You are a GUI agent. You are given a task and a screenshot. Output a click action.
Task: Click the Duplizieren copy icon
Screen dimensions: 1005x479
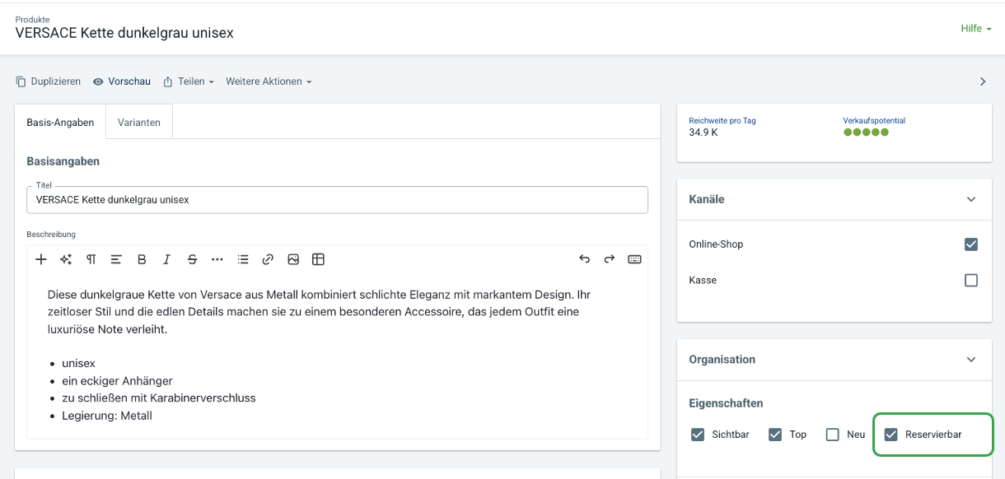click(21, 81)
